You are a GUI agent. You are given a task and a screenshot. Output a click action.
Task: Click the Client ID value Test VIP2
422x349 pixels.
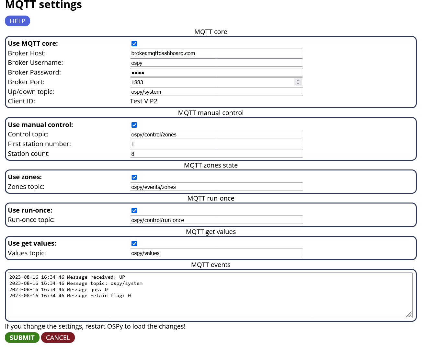tap(143, 101)
